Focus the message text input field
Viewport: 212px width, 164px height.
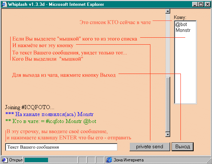pyautogui.click(x=61, y=147)
